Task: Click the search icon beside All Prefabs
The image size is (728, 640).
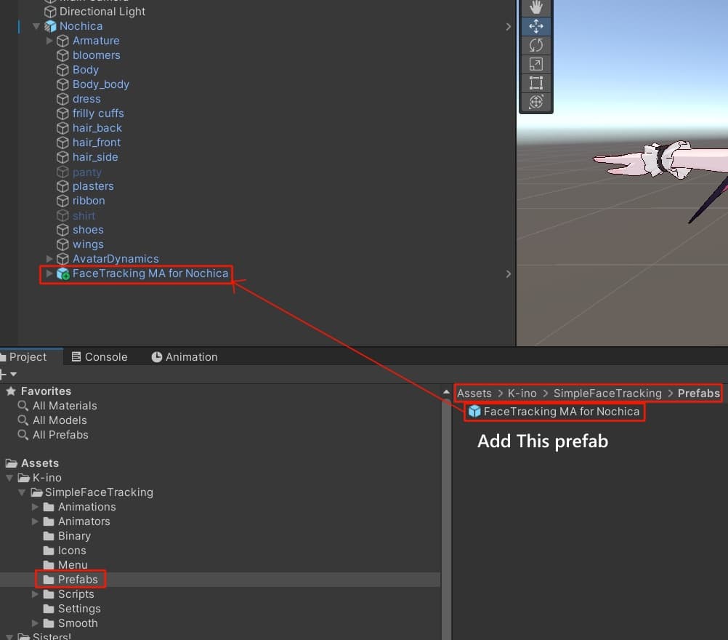Action: [x=23, y=435]
